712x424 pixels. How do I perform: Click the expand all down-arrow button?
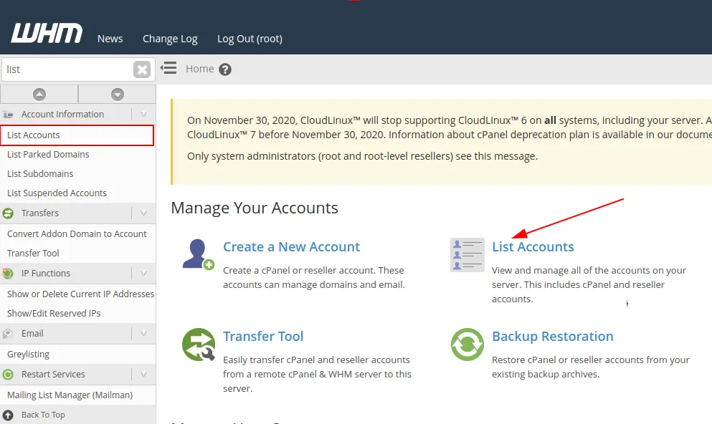pos(118,95)
